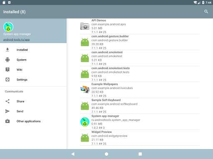Click the Example Wallpapers pictures icon
Viewport: 213px width, 159px height.
(85, 89)
